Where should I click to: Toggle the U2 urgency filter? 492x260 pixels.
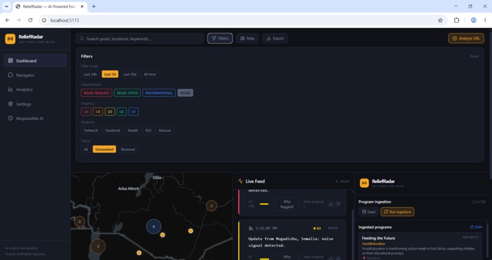coord(121,111)
